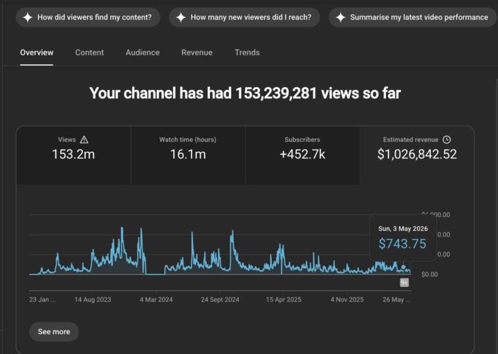Click the '24 Sept 2024' axis label

pyautogui.click(x=220, y=299)
